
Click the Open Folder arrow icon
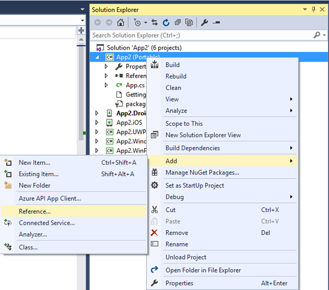154,269
